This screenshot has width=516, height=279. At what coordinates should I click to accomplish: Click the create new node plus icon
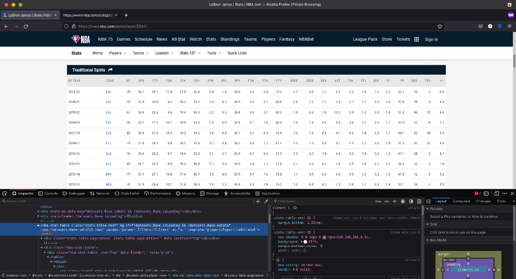point(258,201)
